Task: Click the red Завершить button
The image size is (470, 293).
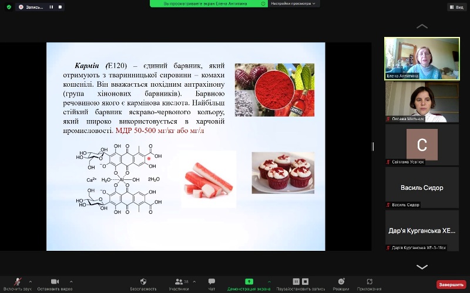Action: (x=451, y=285)
